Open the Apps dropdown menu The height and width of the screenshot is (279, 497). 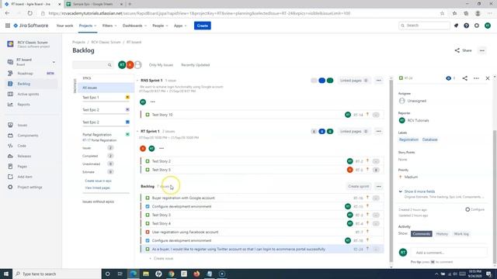180,26
